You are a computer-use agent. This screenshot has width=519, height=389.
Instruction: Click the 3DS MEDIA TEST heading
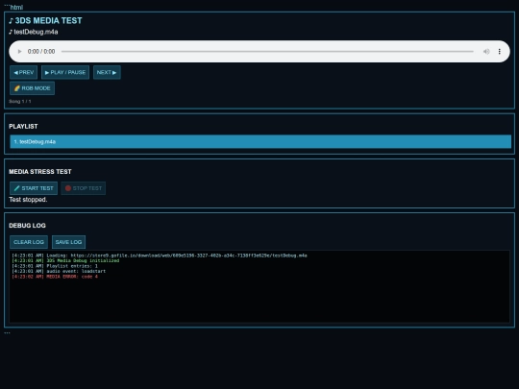[45, 20]
